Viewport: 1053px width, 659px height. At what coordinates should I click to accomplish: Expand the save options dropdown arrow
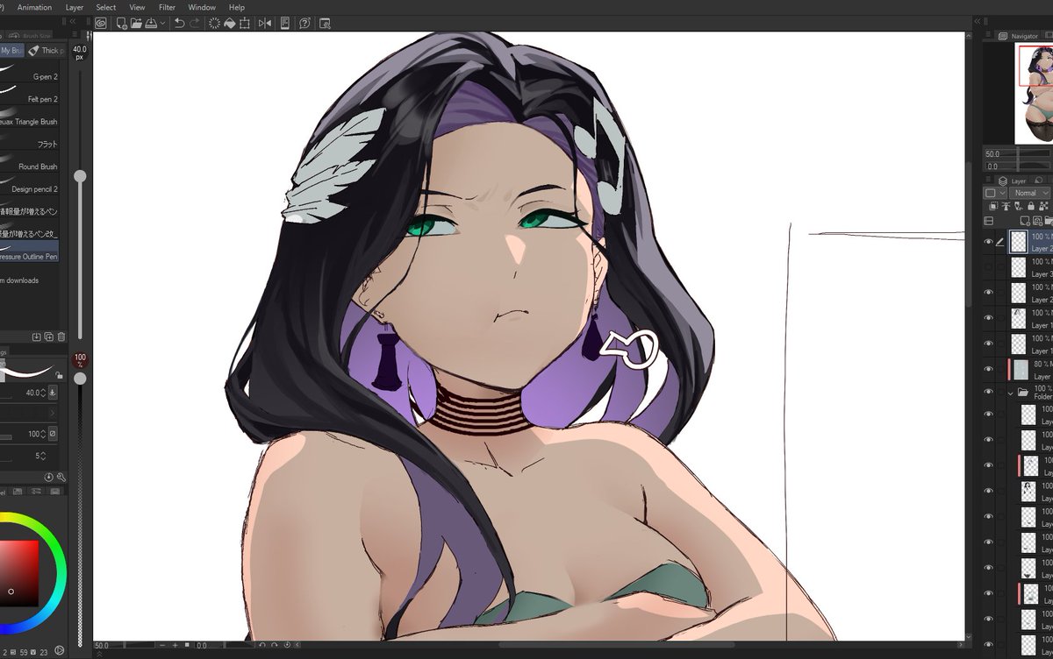pos(162,24)
